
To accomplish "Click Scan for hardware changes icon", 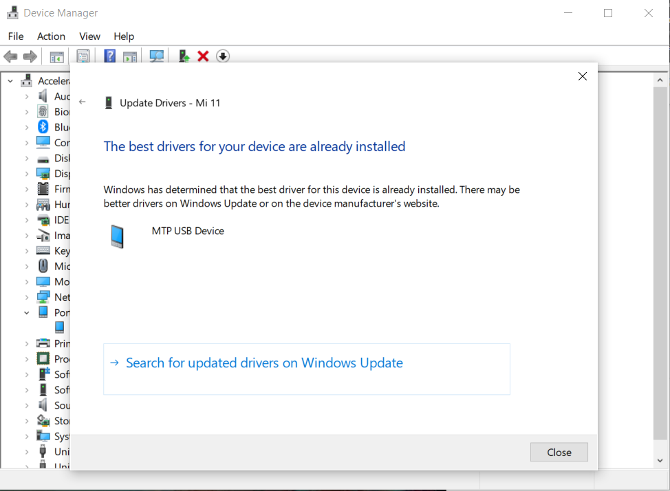I will [157, 56].
